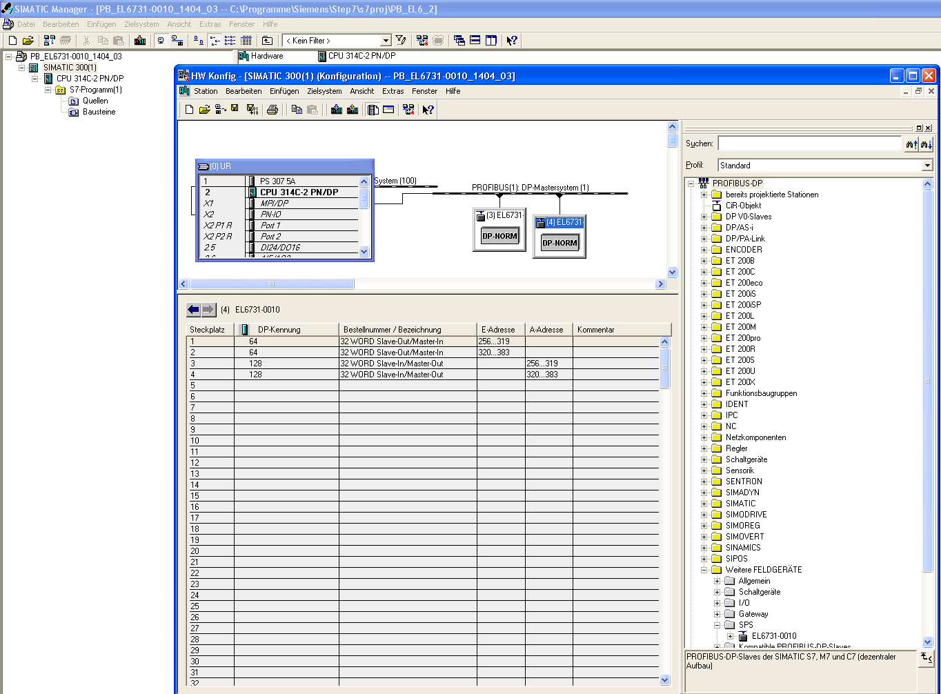
Task: Click the Open station icon in HW Konfig toolbar
Action: coord(205,110)
